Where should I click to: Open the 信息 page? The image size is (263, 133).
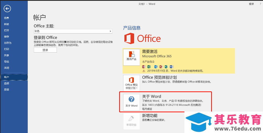pyautogui.click(x=6, y=18)
